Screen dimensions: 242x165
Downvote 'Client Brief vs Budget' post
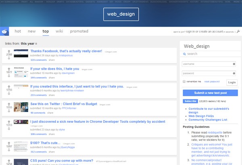pos(9,111)
